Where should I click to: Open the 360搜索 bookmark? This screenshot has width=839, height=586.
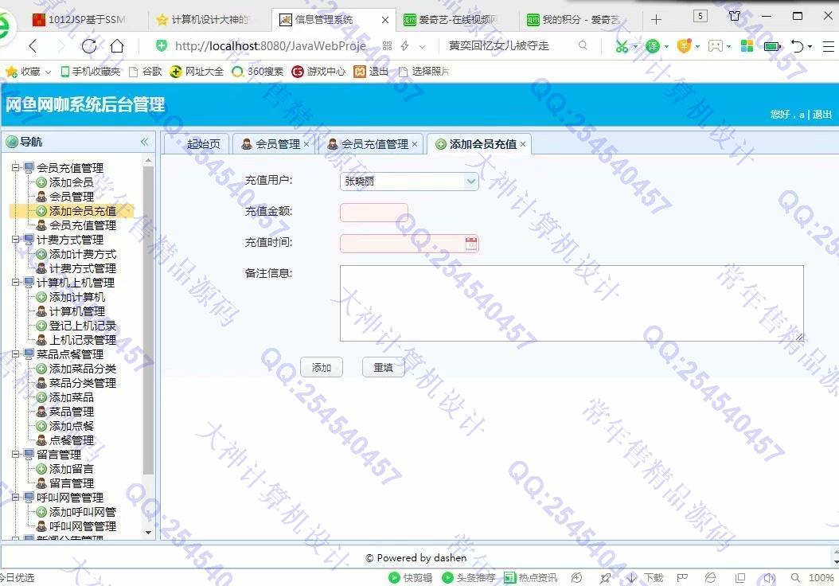pyautogui.click(x=257, y=71)
